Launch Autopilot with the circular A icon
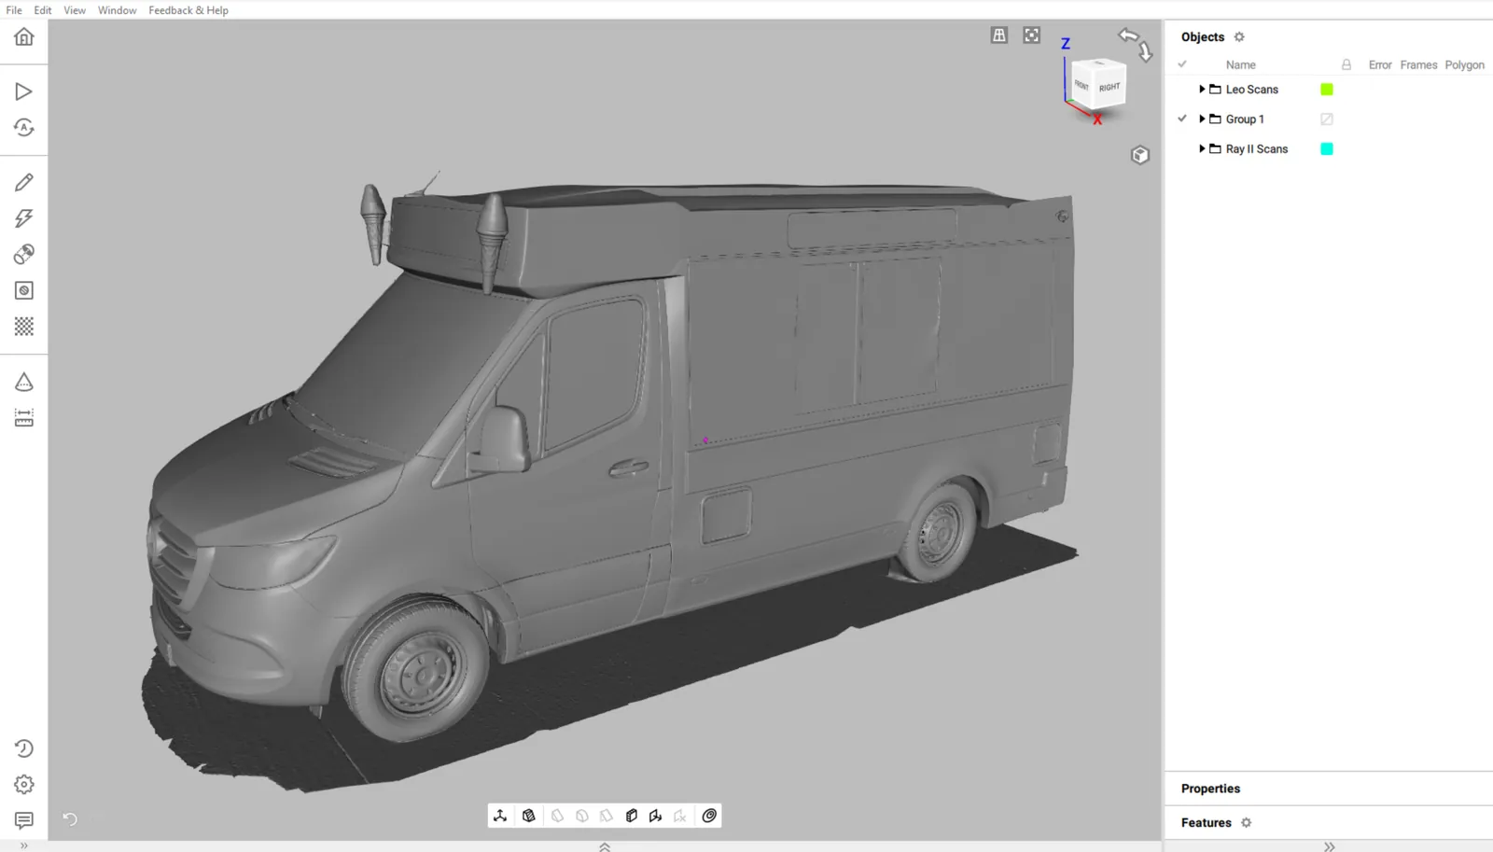The image size is (1493, 852). 24,128
